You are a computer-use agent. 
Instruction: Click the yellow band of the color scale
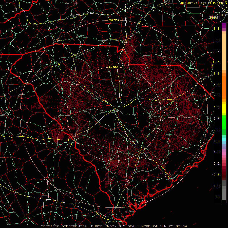point(224,108)
